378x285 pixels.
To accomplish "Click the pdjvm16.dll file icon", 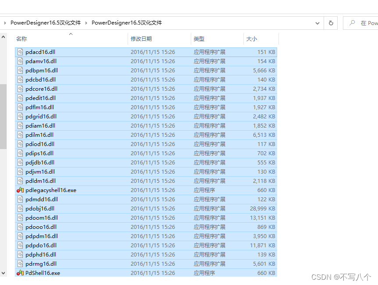I will click(x=20, y=171).
